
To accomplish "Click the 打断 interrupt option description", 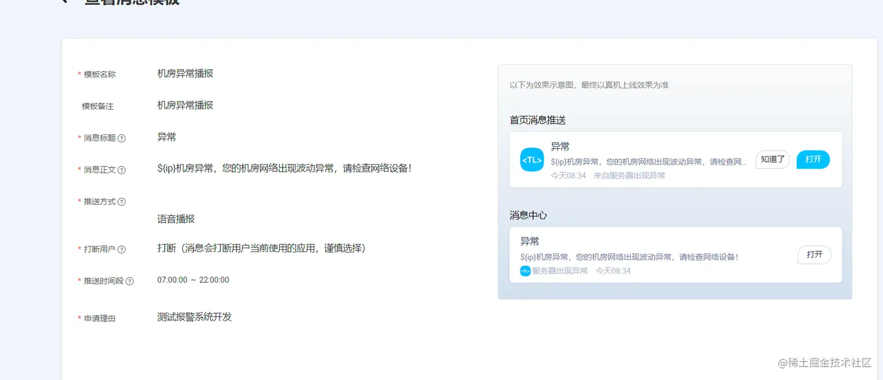I will point(261,248).
